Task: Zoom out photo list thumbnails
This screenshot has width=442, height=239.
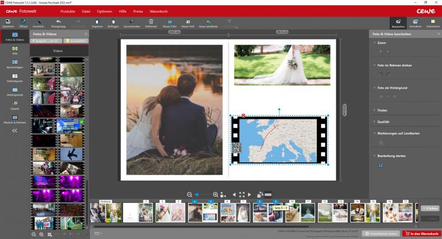Action: point(33,234)
